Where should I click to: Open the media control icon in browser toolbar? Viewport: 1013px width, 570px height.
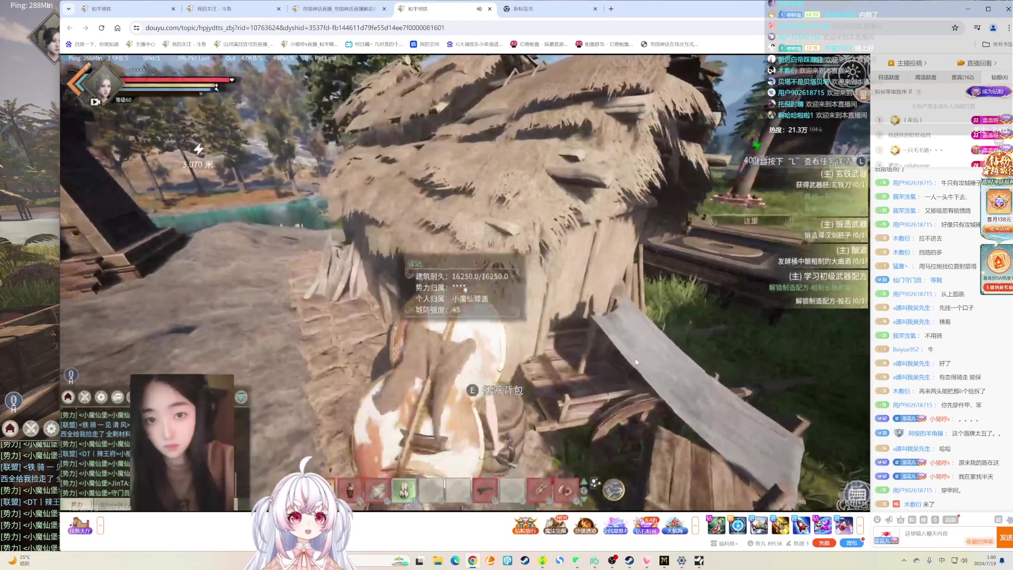click(977, 28)
